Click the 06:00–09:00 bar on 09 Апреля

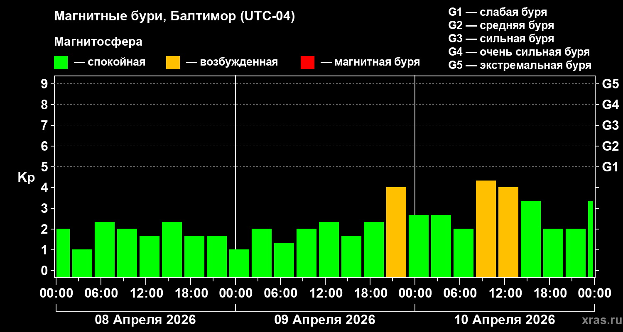(284, 260)
